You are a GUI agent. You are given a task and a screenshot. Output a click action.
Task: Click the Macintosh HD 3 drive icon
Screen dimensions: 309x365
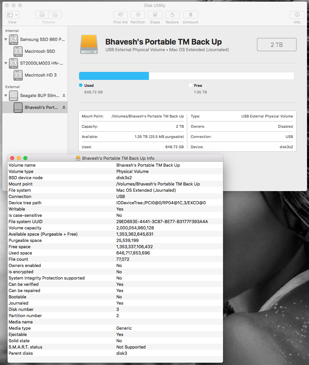pos(18,75)
